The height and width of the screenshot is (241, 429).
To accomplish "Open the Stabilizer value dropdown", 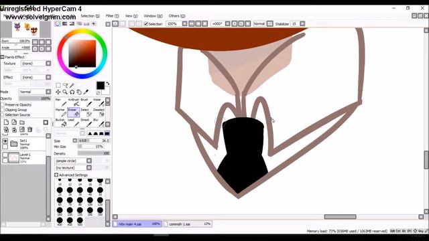I will [302, 24].
